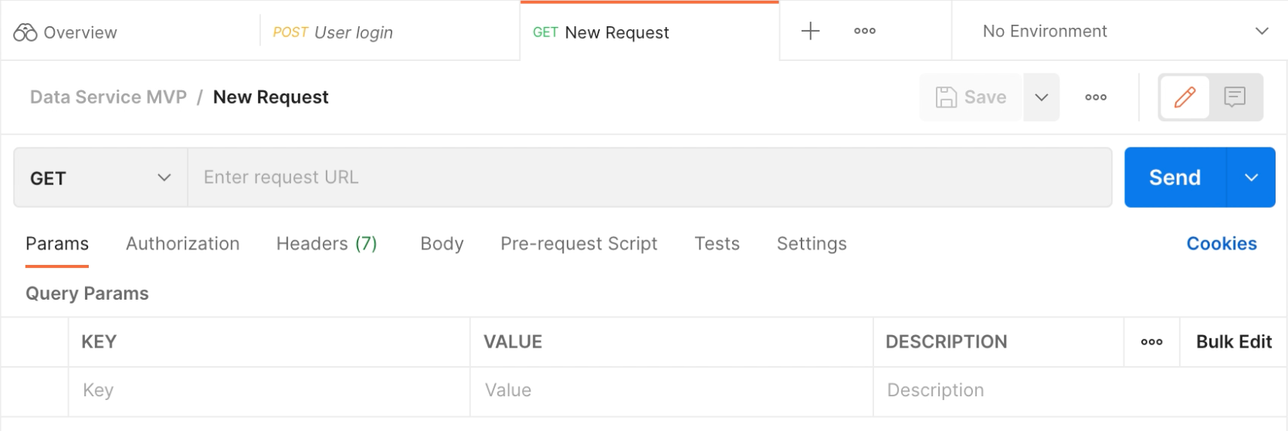Viewport: 1288px width, 431px height.
Task: Open the Cookies link
Action: (1221, 244)
